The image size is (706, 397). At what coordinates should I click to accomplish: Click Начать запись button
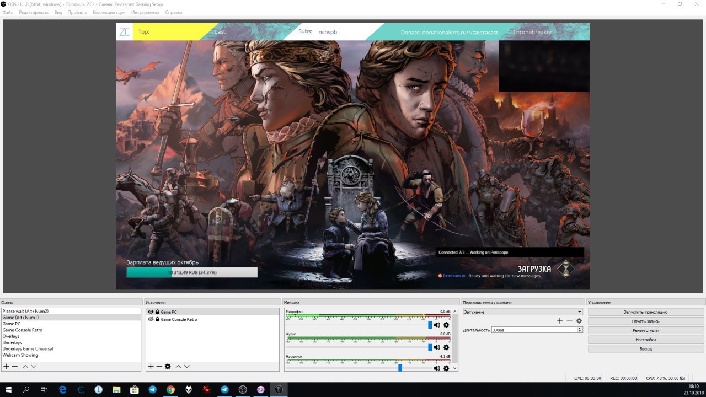(x=646, y=321)
